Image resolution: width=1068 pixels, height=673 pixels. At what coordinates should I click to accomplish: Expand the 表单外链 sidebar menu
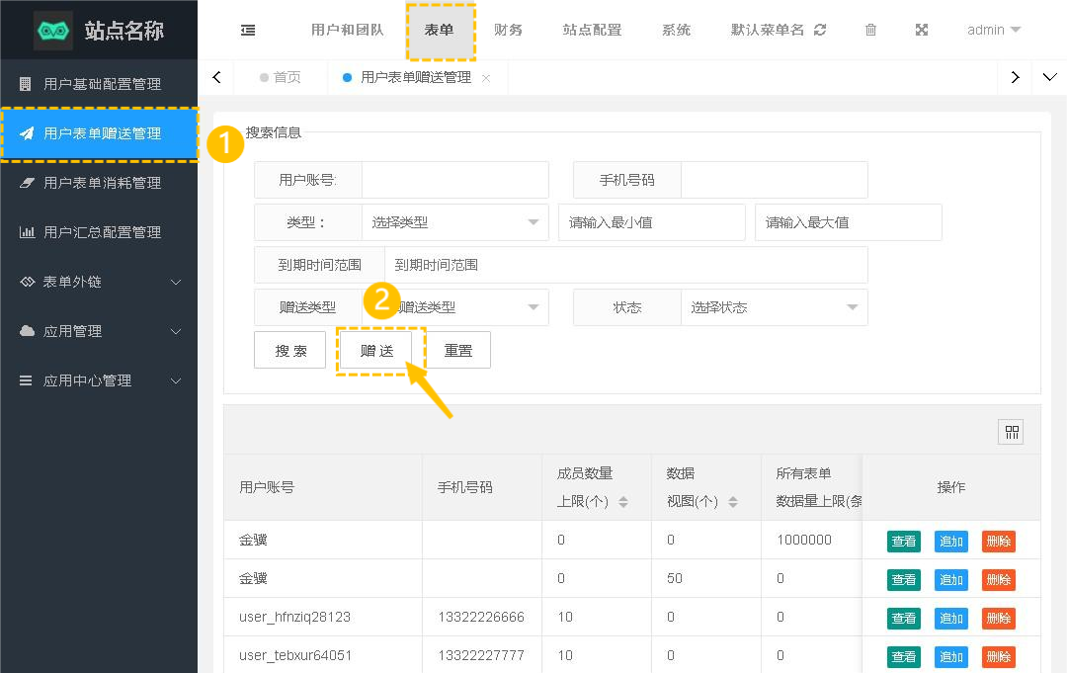click(99, 282)
